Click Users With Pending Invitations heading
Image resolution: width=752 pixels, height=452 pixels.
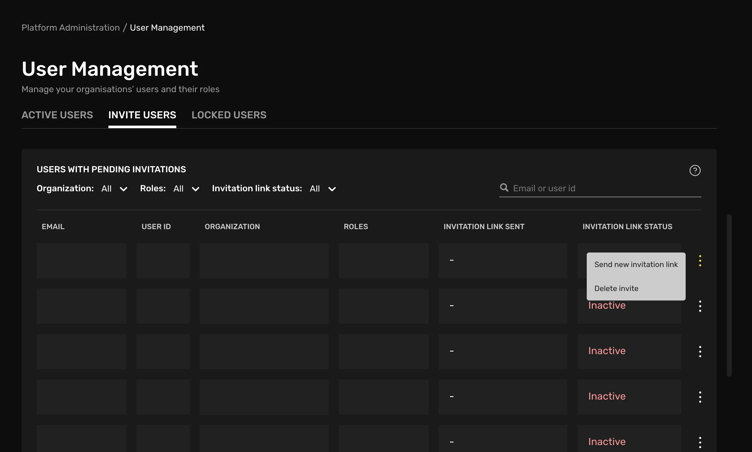[111, 169]
